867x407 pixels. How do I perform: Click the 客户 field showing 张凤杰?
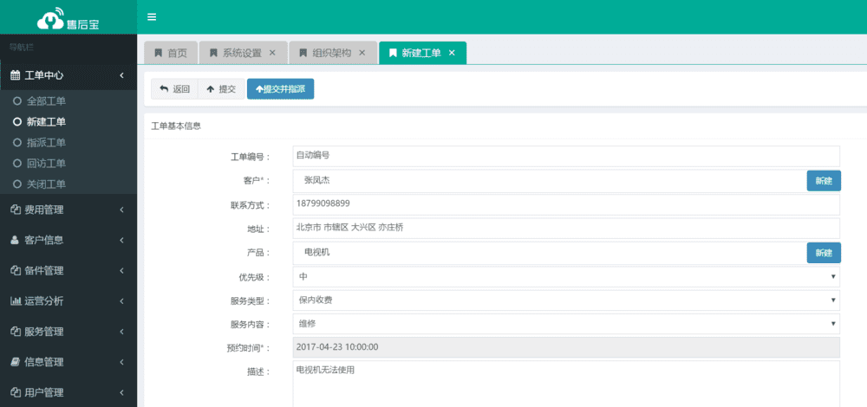pos(549,181)
